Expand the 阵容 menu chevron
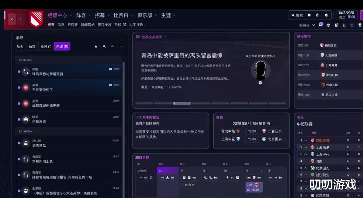The height and width of the screenshot is (198, 363). click(89, 15)
